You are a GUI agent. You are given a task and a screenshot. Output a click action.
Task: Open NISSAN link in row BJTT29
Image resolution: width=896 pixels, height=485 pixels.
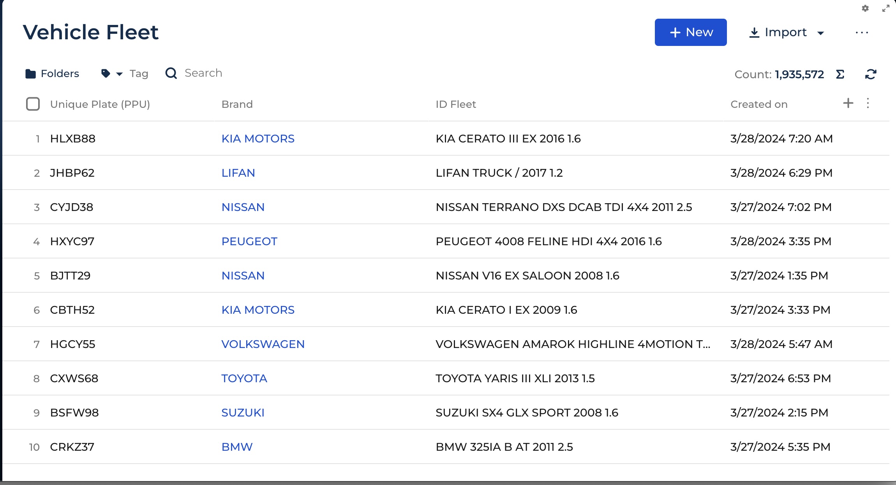pyautogui.click(x=243, y=276)
